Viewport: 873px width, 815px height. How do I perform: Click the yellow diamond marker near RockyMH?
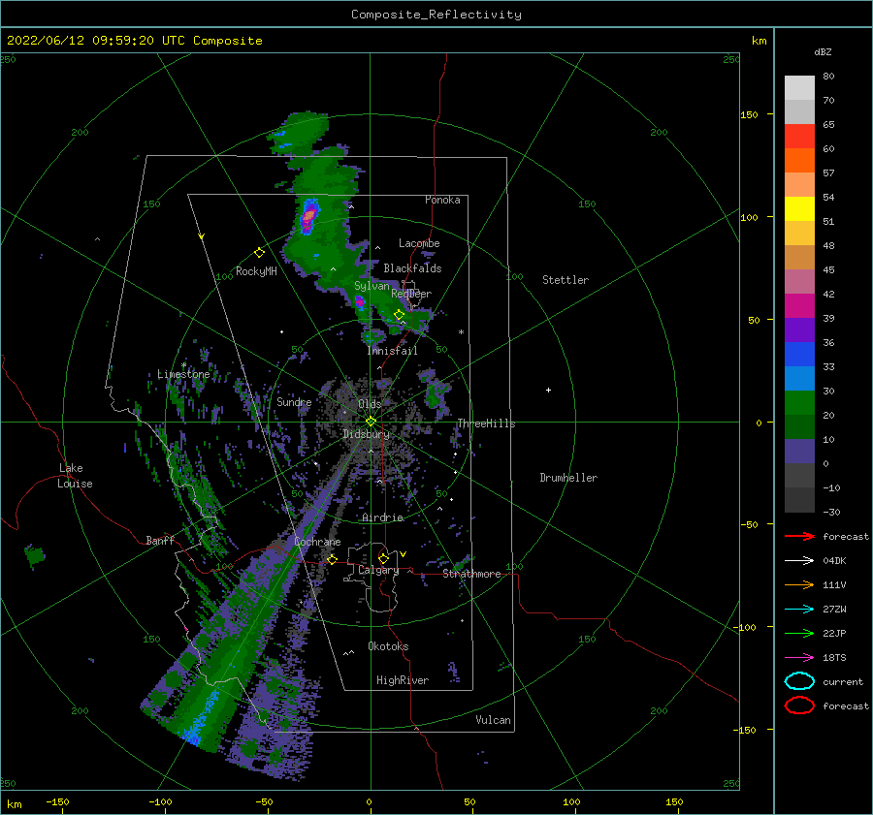point(259,253)
